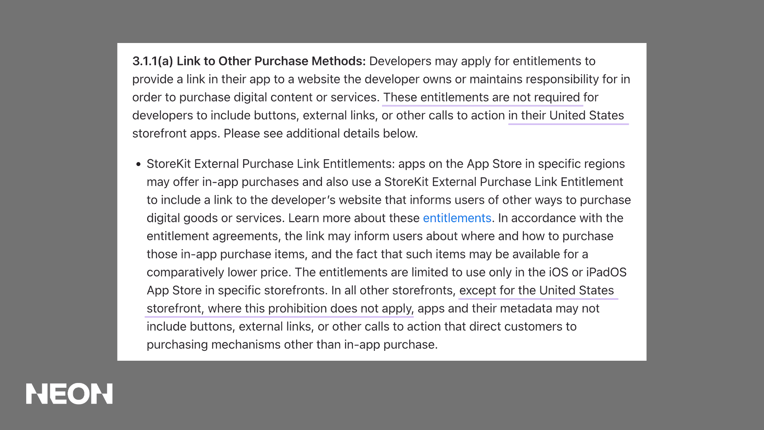
Task: Click the phrase 'where this prohibition does not apply'
Action: (x=312, y=309)
